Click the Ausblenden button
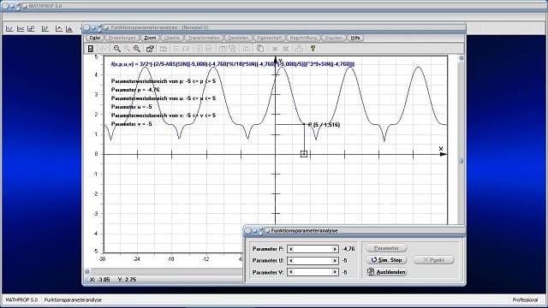Screen dimensions: 548x308 pyautogui.click(x=386, y=272)
